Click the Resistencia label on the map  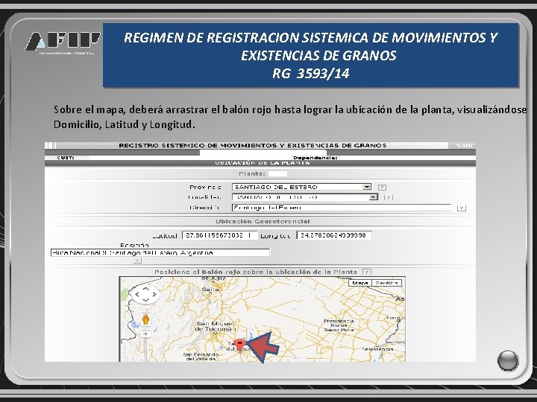[x=377, y=349]
